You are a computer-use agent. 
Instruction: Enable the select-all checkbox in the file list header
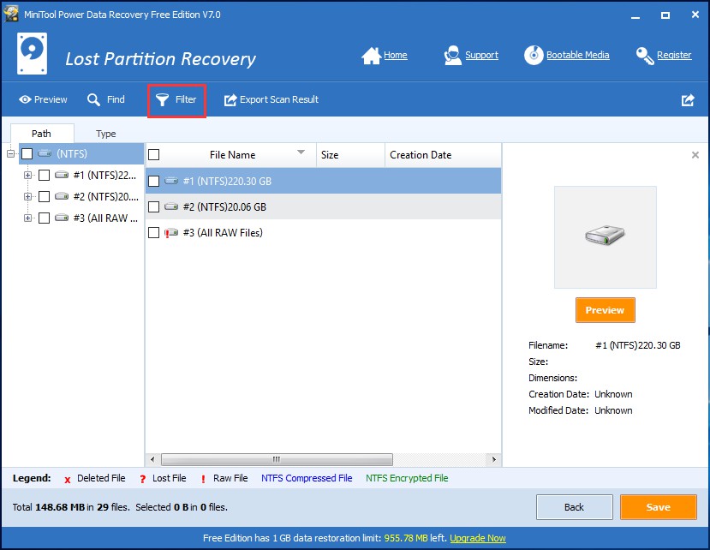[x=156, y=155]
